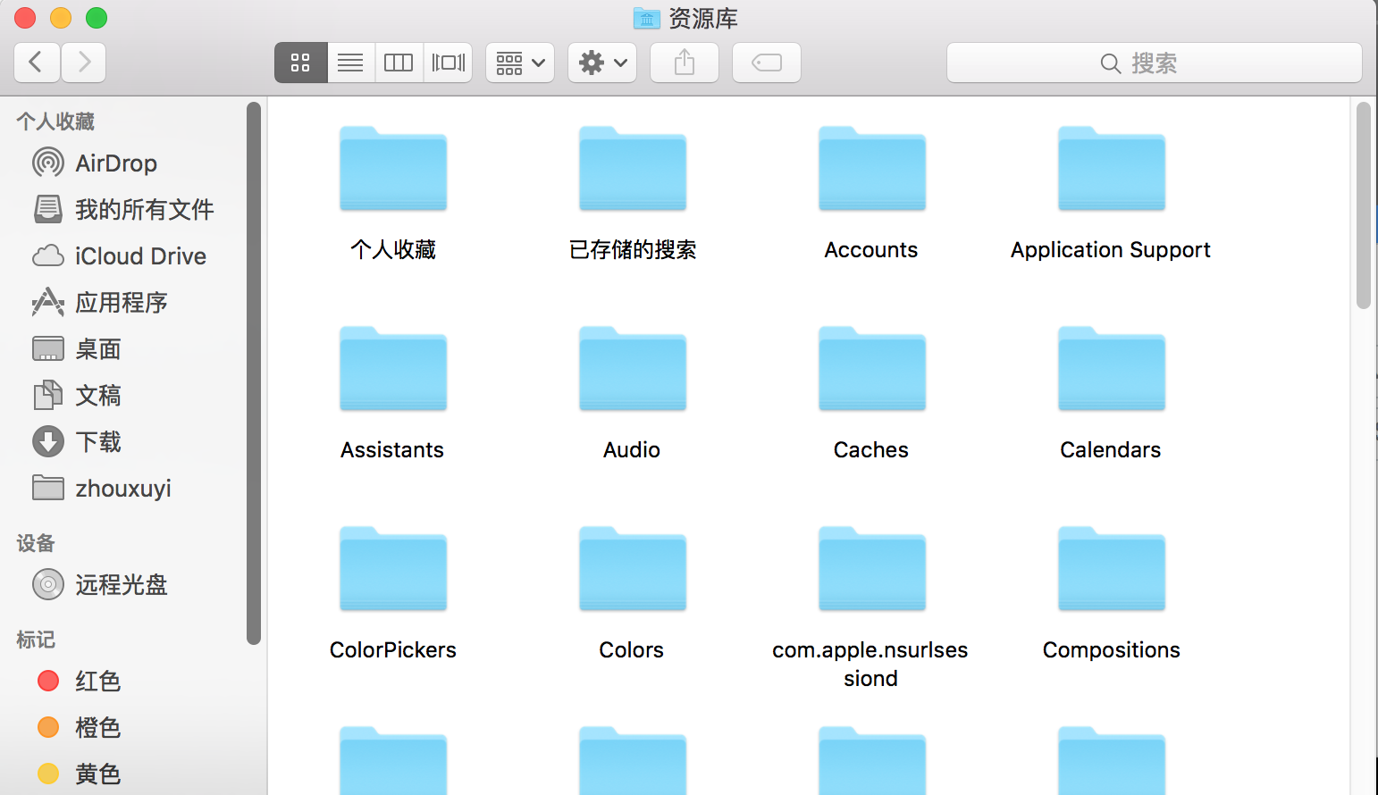Open the 下载 (Downloads) sidebar item

point(98,441)
